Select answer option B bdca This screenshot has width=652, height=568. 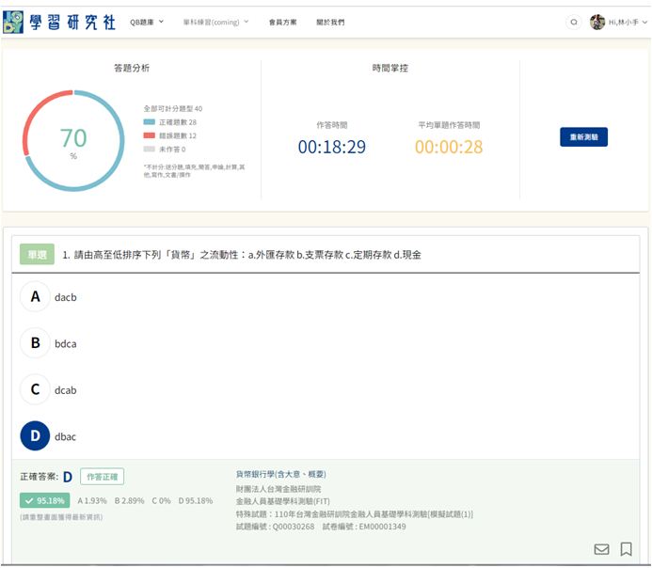[36, 343]
